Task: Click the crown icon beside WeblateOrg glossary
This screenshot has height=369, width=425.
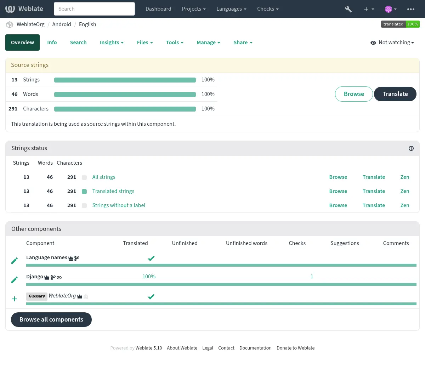Action: [80, 297]
